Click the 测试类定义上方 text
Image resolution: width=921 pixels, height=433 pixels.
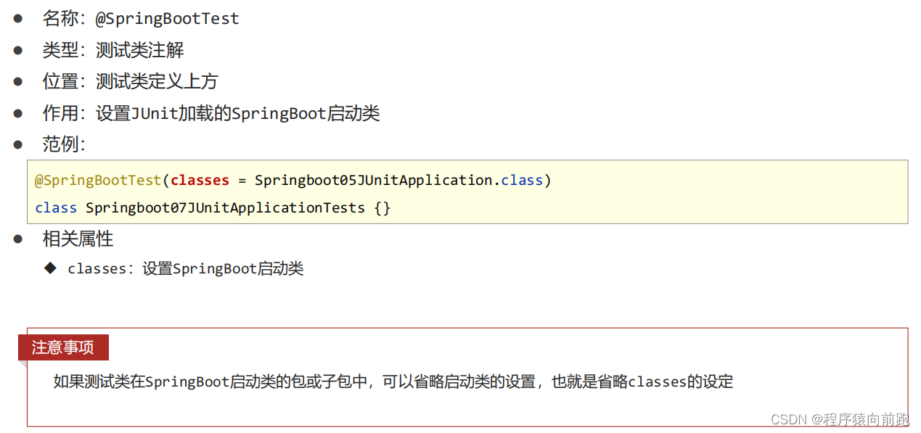click(x=157, y=81)
